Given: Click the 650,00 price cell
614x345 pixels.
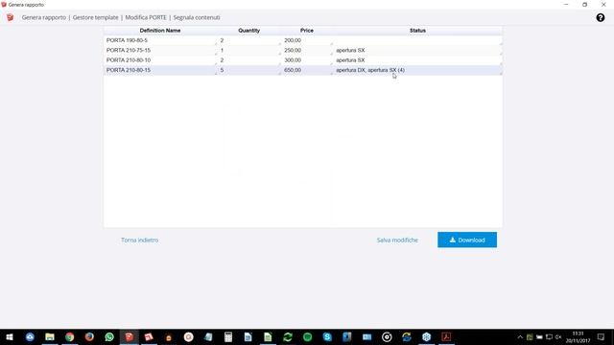Looking at the screenshot, I should click(307, 70).
